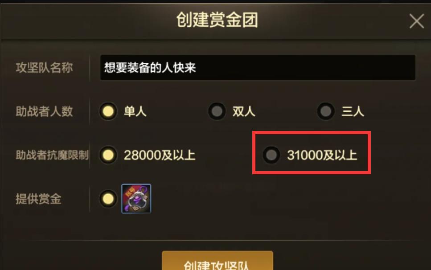The width and height of the screenshot is (431, 270).
Task: Choose the 28000及以上 radio circle
Action: [108, 155]
